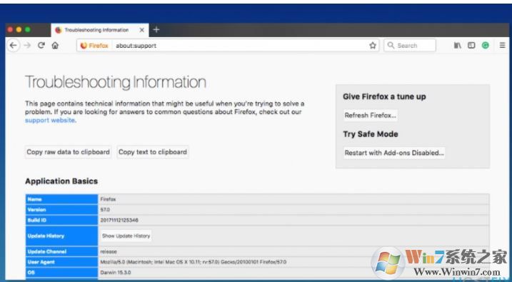The height and width of the screenshot is (282, 512).
Task: Focus the Search box
Action: (410, 46)
